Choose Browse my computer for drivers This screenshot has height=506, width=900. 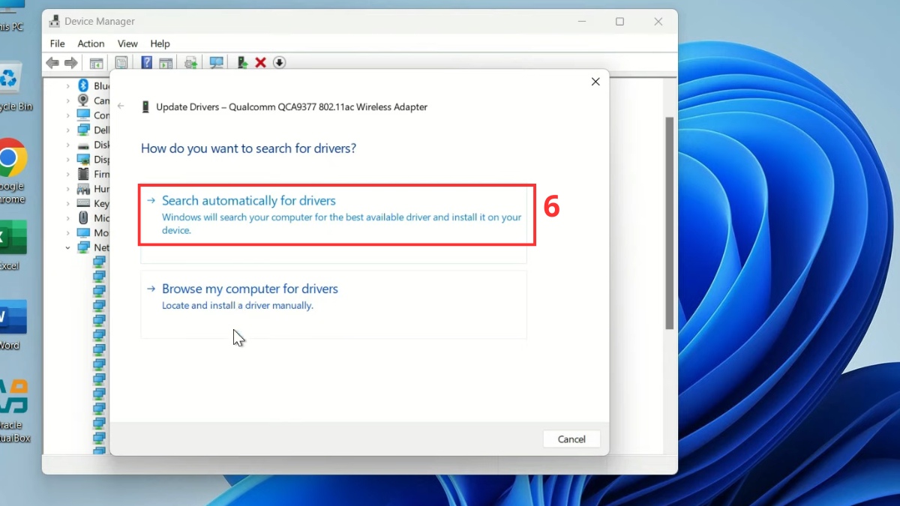coord(334,304)
